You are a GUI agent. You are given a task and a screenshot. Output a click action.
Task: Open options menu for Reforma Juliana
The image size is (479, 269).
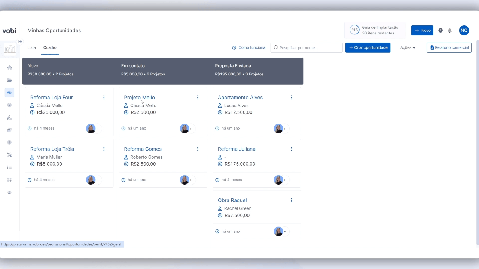292,149
